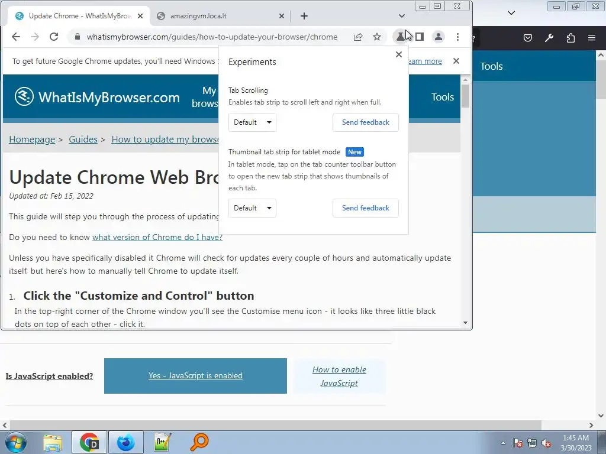Click Firefox icon in taskbar
This screenshot has height=454, width=606.
[126, 442]
